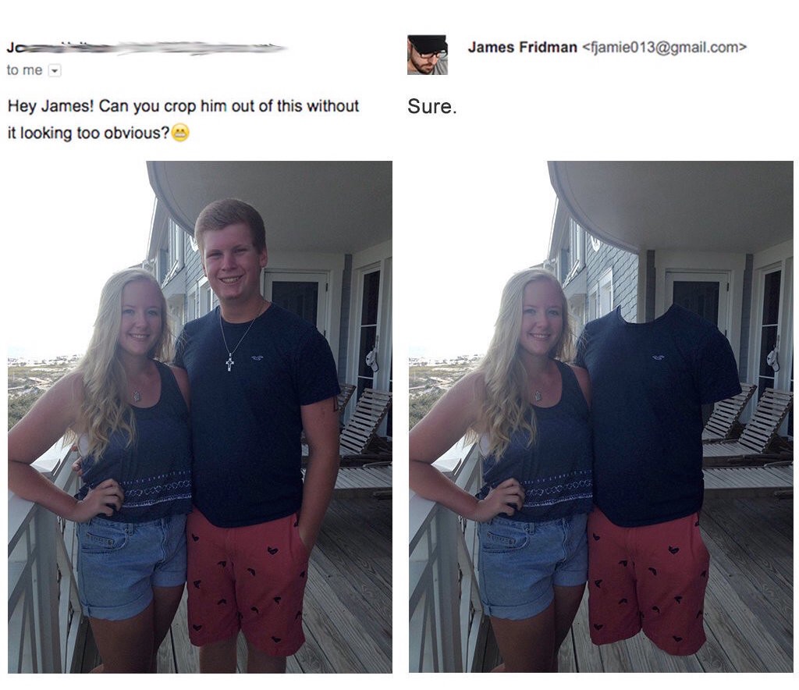The width and height of the screenshot is (799, 690).
Task: Click the shirt logo in the edited photo
Action: click(658, 357)
